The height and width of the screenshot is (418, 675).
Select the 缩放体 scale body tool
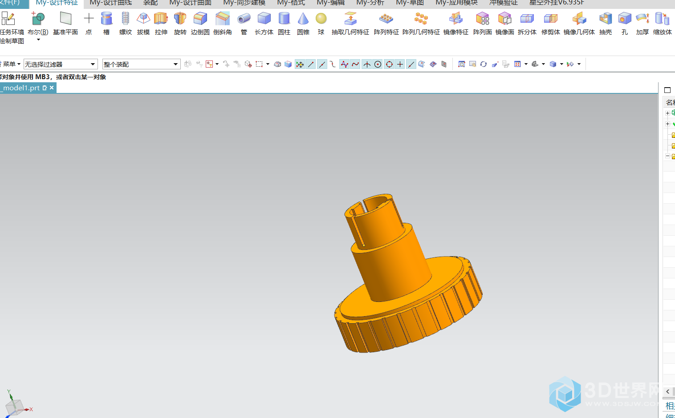[663, 24]
